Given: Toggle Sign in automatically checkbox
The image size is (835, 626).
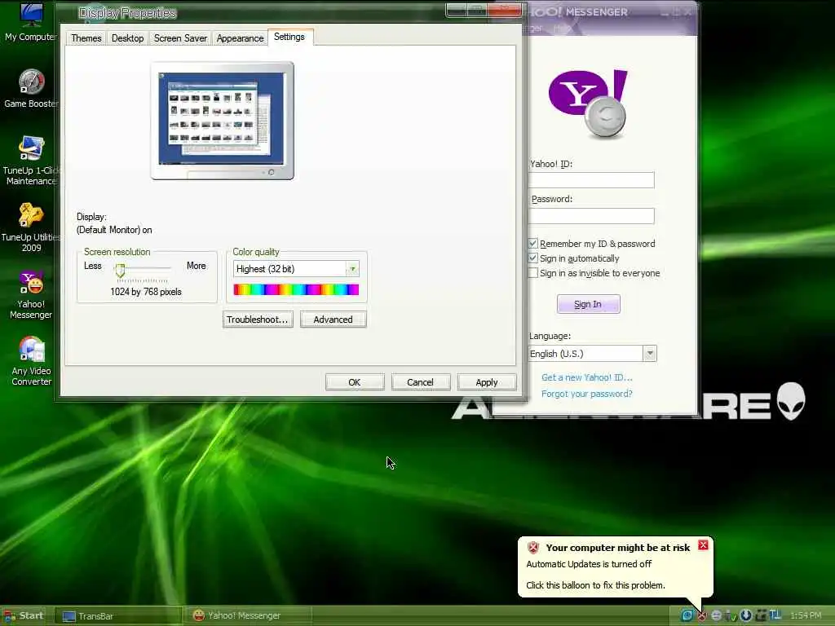Looking at the screenshot, I should [533, 258].
